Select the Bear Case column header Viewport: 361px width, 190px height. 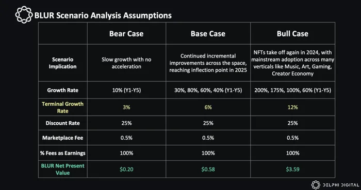(126, 34)
